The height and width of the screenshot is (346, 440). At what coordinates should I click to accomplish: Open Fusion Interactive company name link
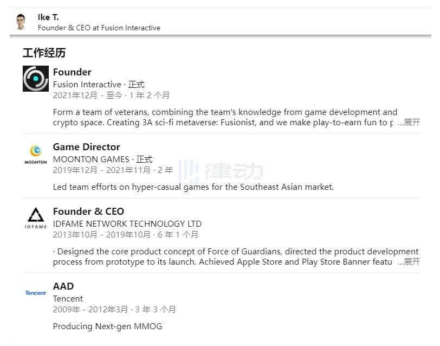coord(87,85)
